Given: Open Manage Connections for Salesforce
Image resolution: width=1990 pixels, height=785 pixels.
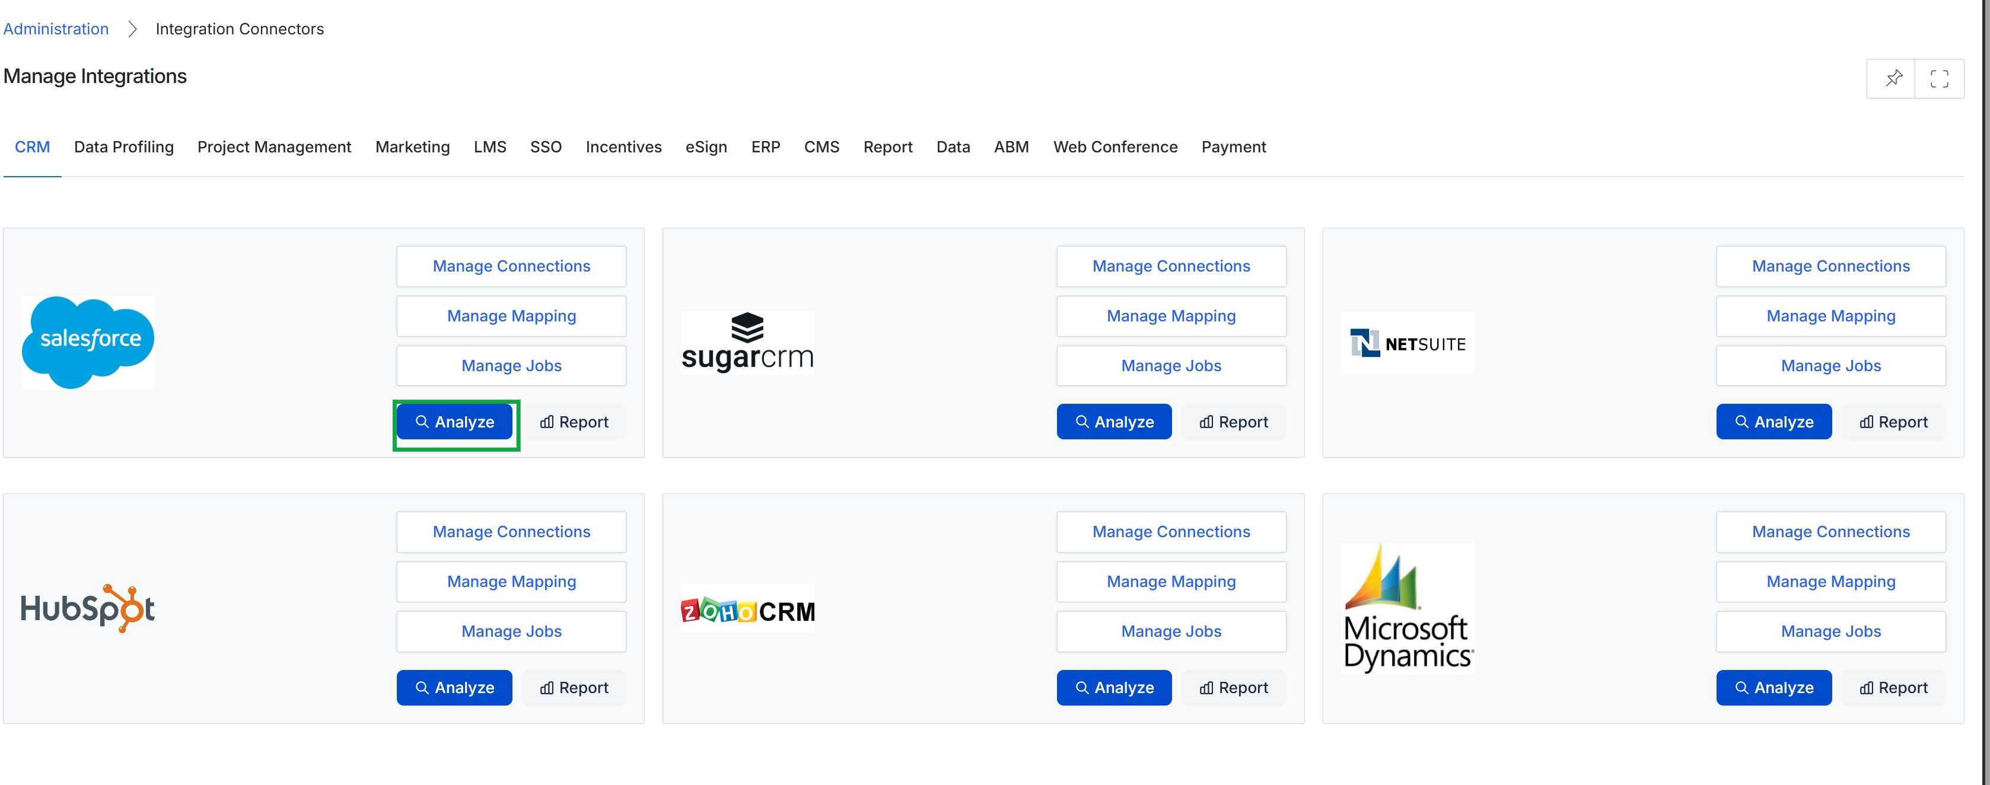Looking at the screenshot, I should (x=511, y=266).
